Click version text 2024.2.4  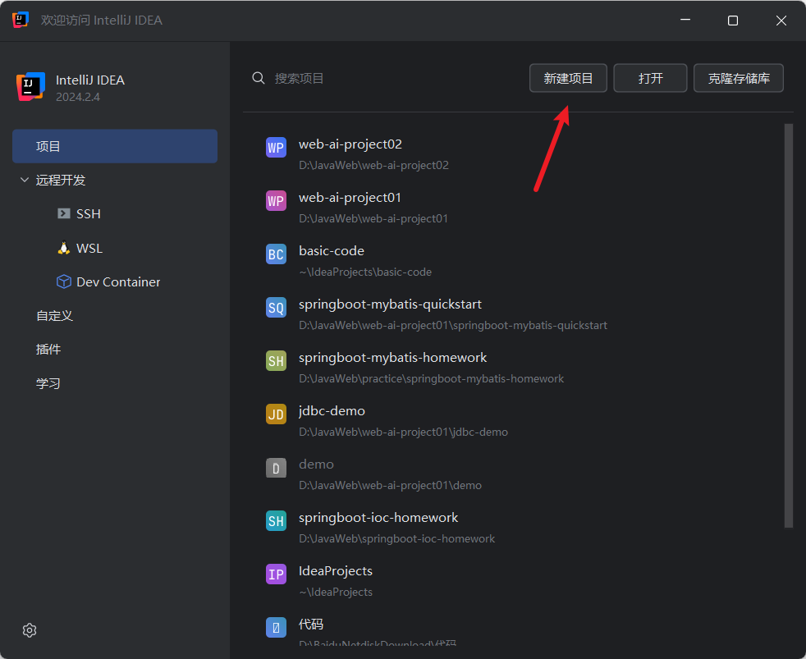pyautogui.click(x=78, y=97)
